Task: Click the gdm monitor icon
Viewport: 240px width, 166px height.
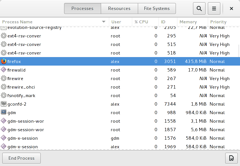Action: tap(4, 112)
